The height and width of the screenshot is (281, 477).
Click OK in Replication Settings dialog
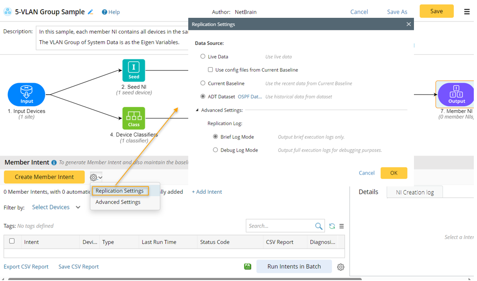point(393,173)
